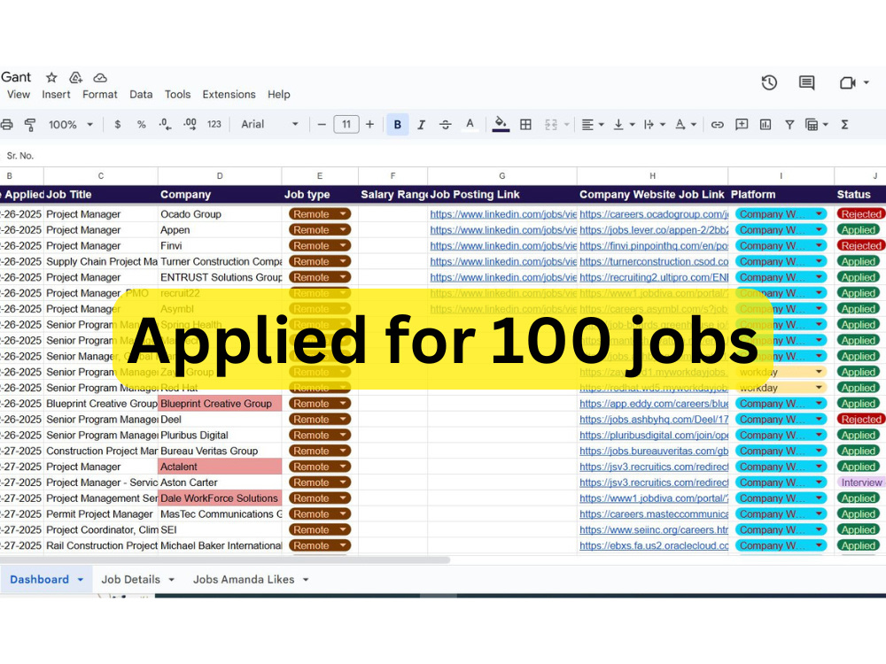This screenshot has height=664, width=886.
Task: Decrease font size with minus button
Action: pos(322,125)
